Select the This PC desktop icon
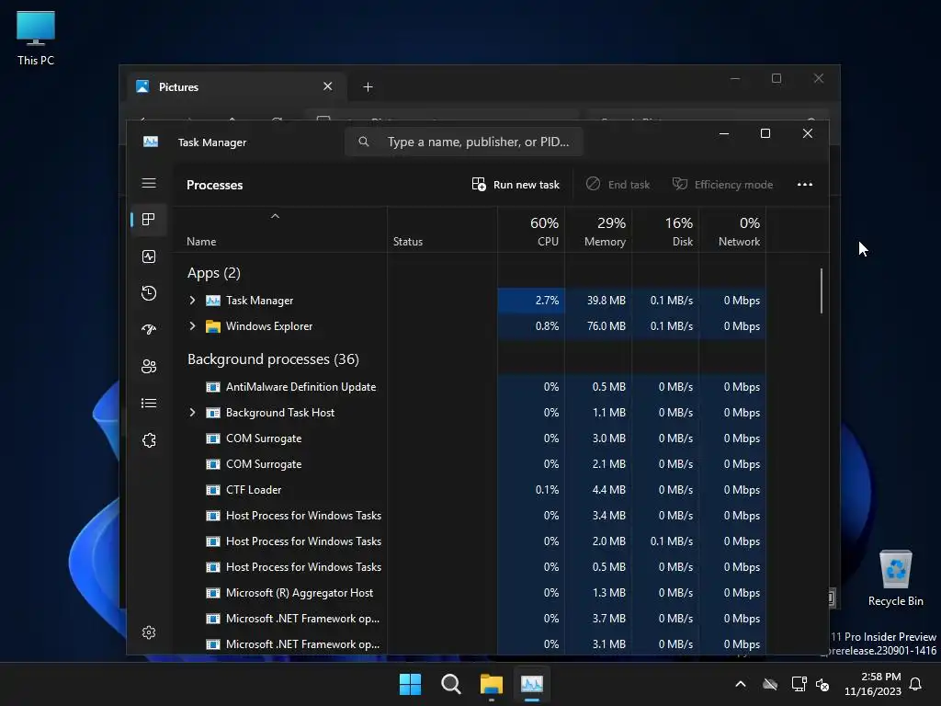 36,39
